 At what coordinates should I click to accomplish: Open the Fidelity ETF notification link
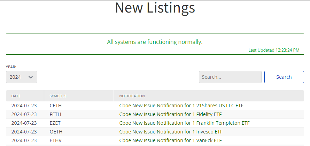click(x=170, y=114)
